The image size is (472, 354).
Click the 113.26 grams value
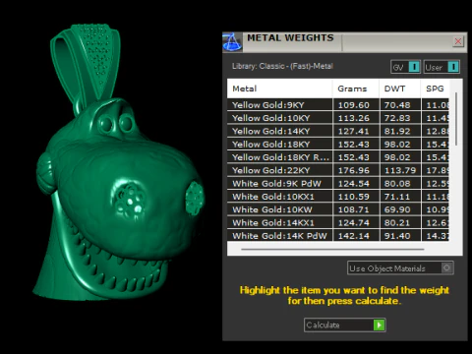[354, 118]
